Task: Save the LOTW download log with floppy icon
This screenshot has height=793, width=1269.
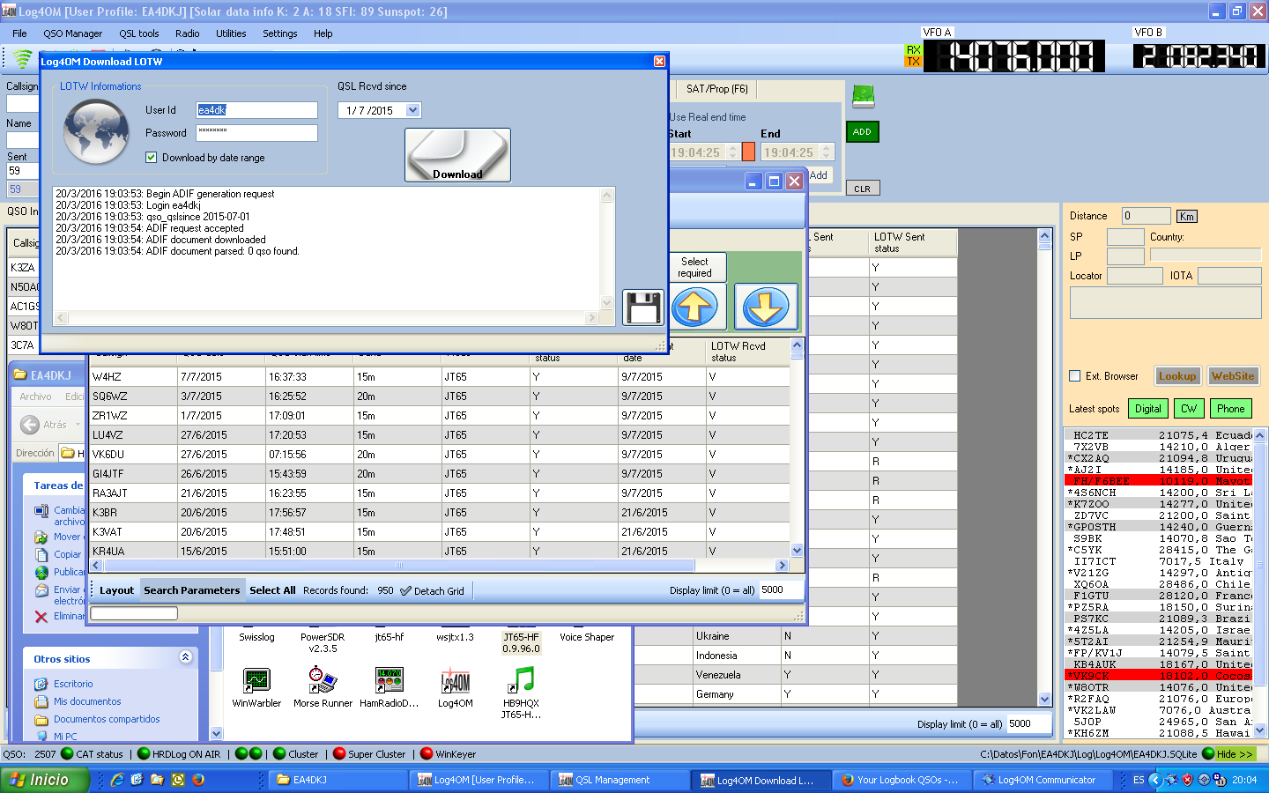Action: [643, 308]
